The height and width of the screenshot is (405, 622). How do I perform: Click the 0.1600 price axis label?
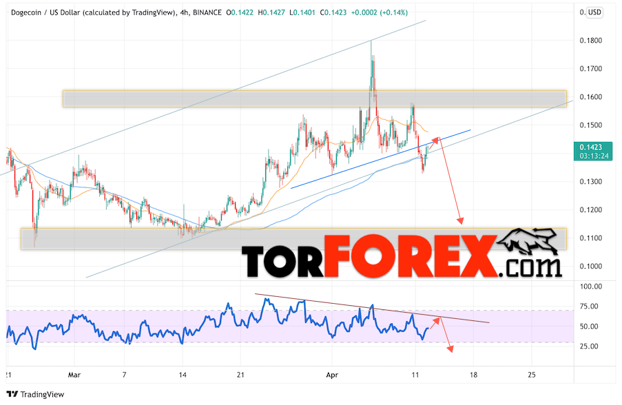coord(591,97)
